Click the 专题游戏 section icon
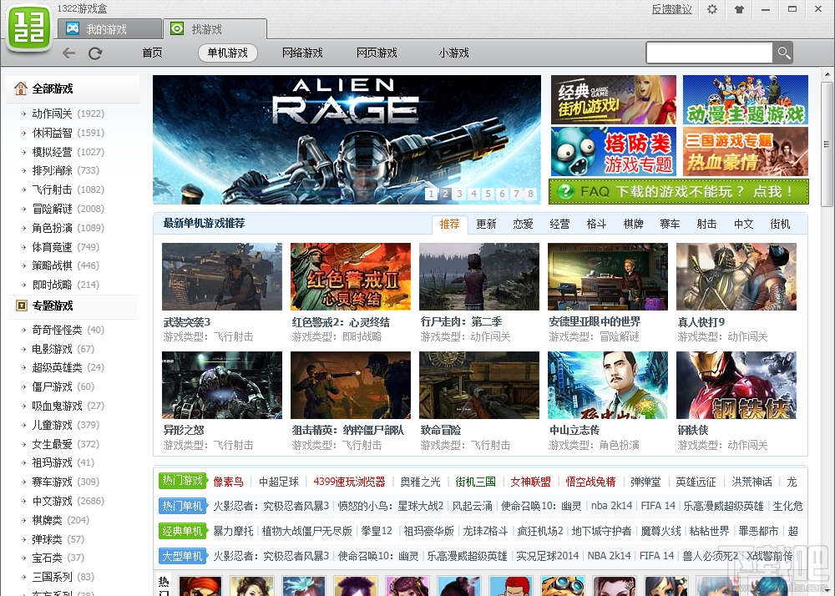The image size is (835, 596). 22,306
